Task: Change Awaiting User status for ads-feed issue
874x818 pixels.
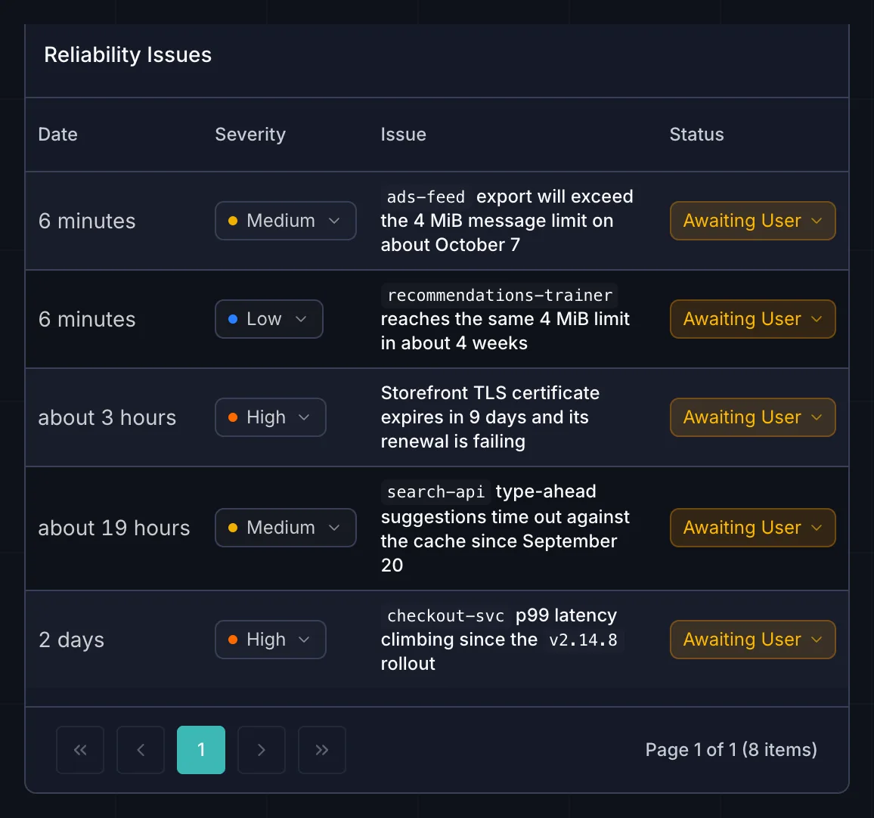Action: click(x=752, y=221)
